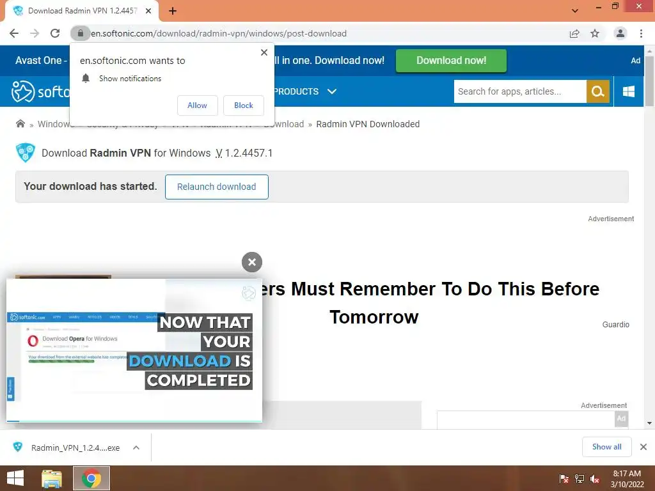Go back to the previous page
655x491 pixels.
coord(14,33)
